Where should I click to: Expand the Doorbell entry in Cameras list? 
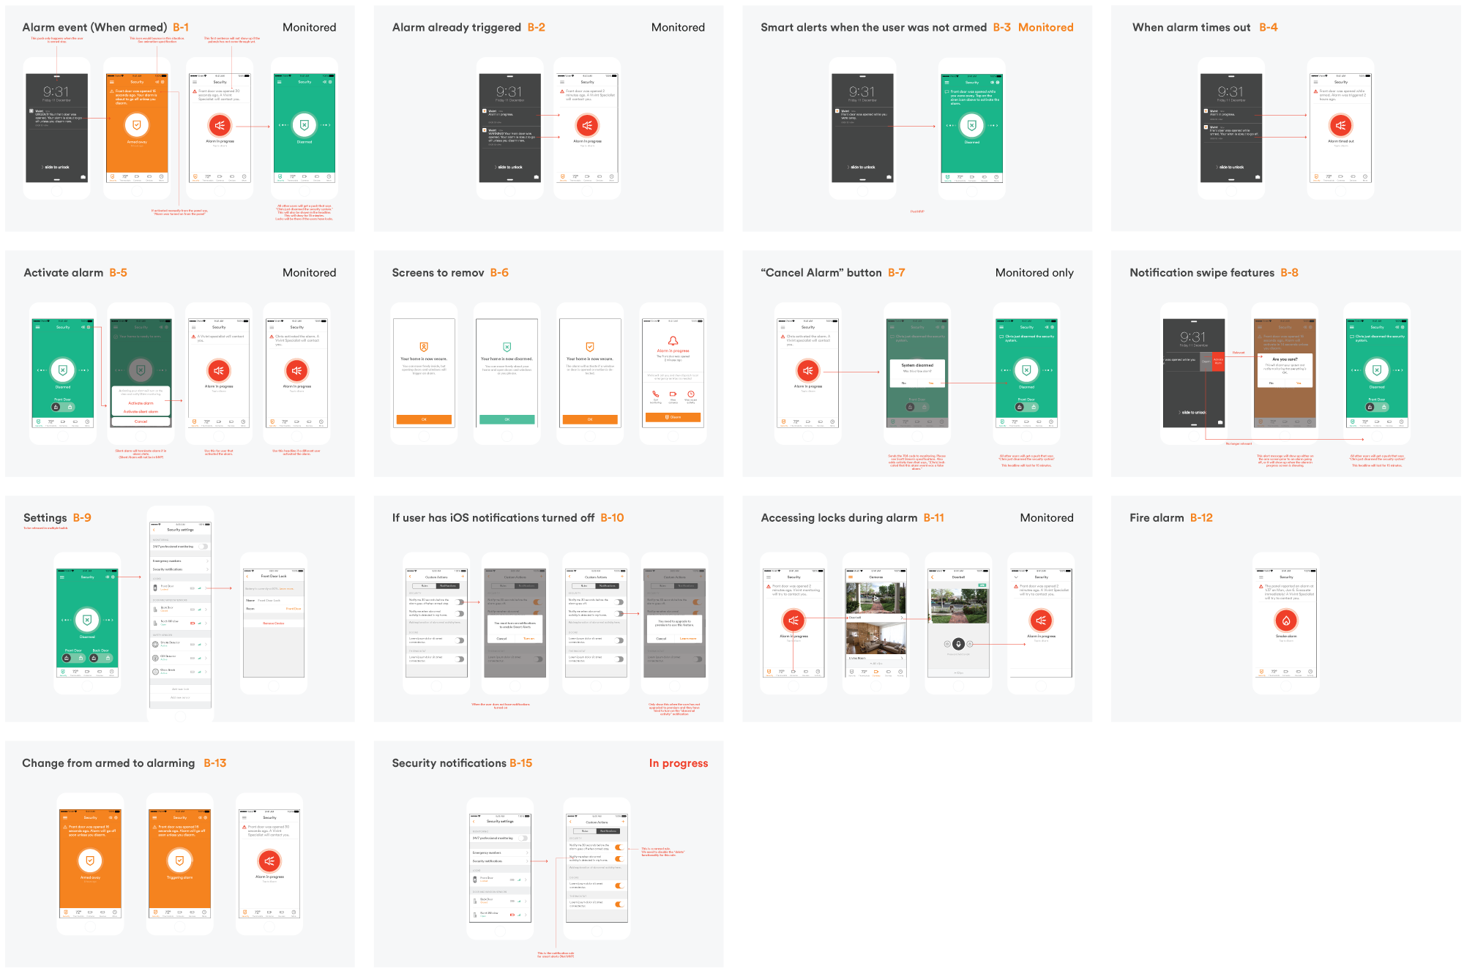tap(902, 618)
